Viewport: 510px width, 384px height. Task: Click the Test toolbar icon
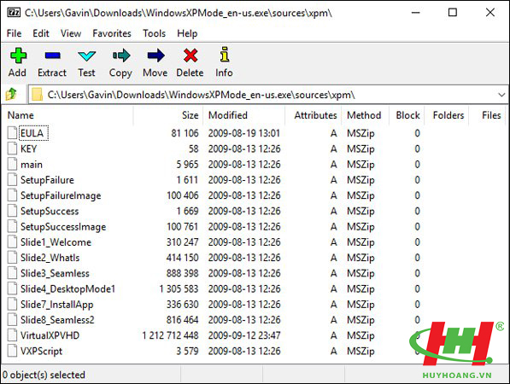[x=86, y=55]
